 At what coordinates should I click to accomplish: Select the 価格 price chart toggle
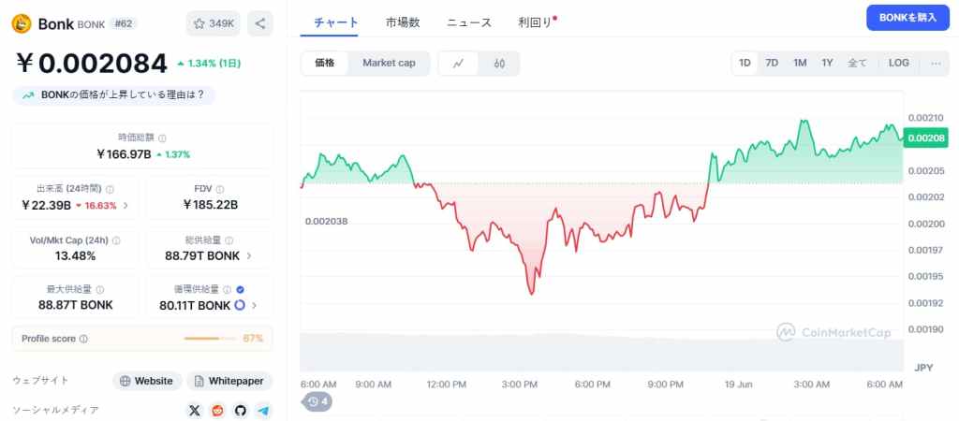tap(325, 63)
